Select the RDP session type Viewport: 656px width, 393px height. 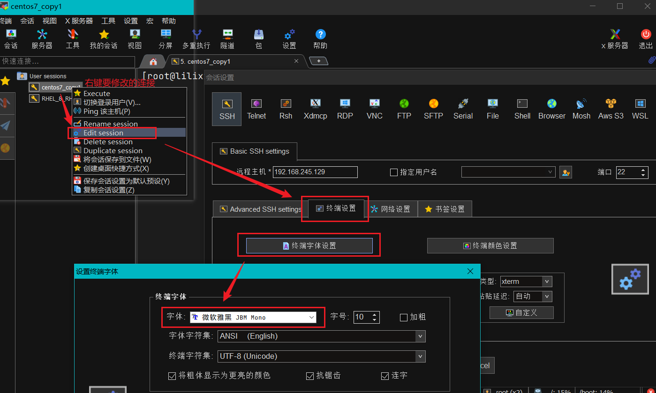(x=345, y=109)
